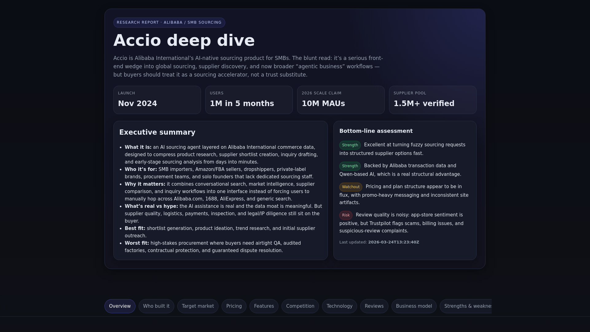Click the 'Worst fit:' bullet label
This screenshot has width=590, height=332.
(137, 243)
